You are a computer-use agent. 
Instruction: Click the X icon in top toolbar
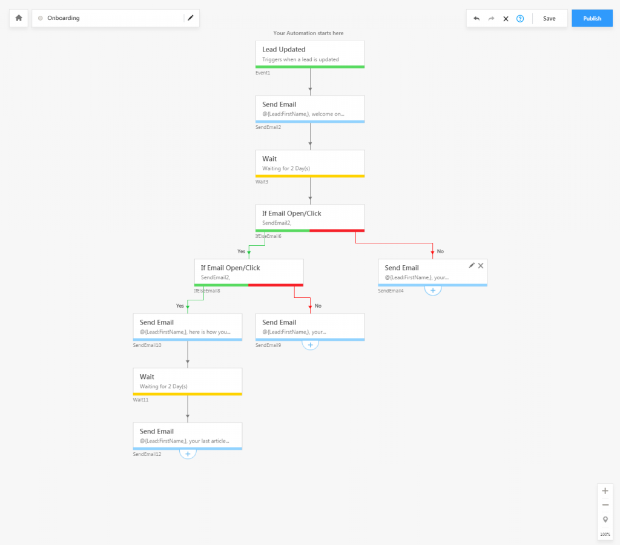pyautogui.click(x=506, y=19)
